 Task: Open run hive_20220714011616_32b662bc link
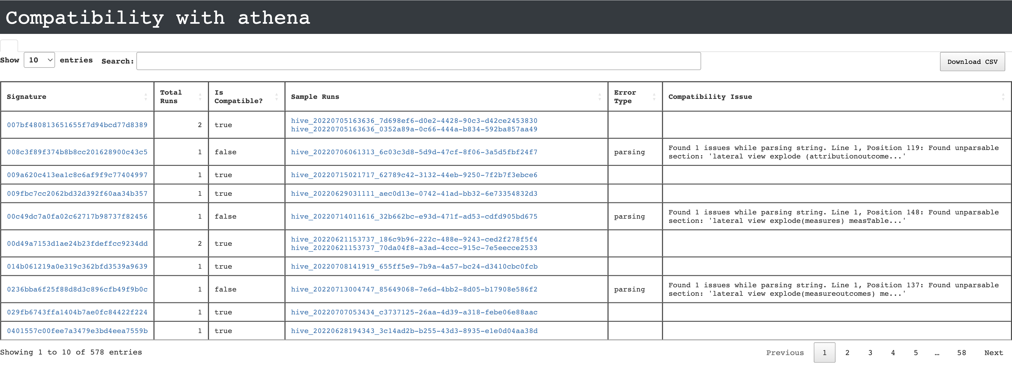point(414,216)
